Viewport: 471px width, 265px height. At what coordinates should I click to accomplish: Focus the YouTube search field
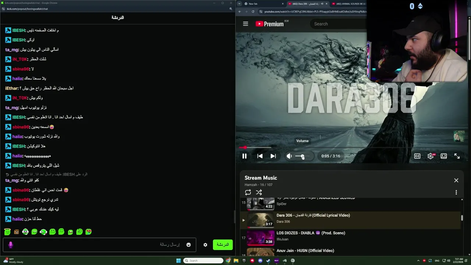[339, 24]
